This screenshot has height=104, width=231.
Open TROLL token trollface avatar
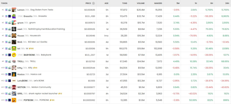(14, 61)
